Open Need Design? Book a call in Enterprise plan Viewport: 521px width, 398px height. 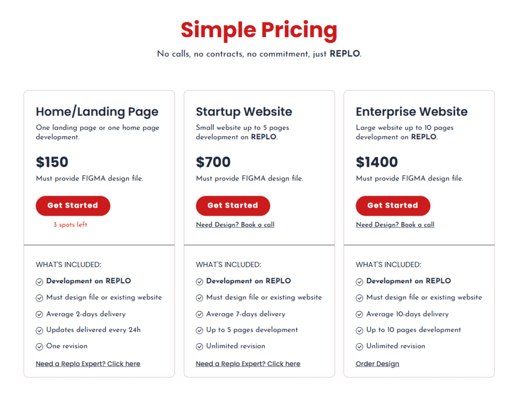pyautogui.click(x=395, y=225)
